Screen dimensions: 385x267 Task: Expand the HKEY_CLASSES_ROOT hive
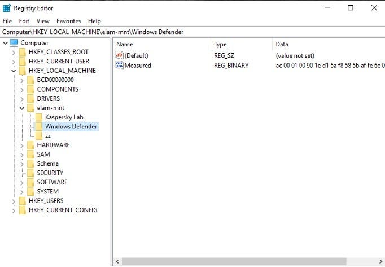pyautogui.click(x=14, y=53)
